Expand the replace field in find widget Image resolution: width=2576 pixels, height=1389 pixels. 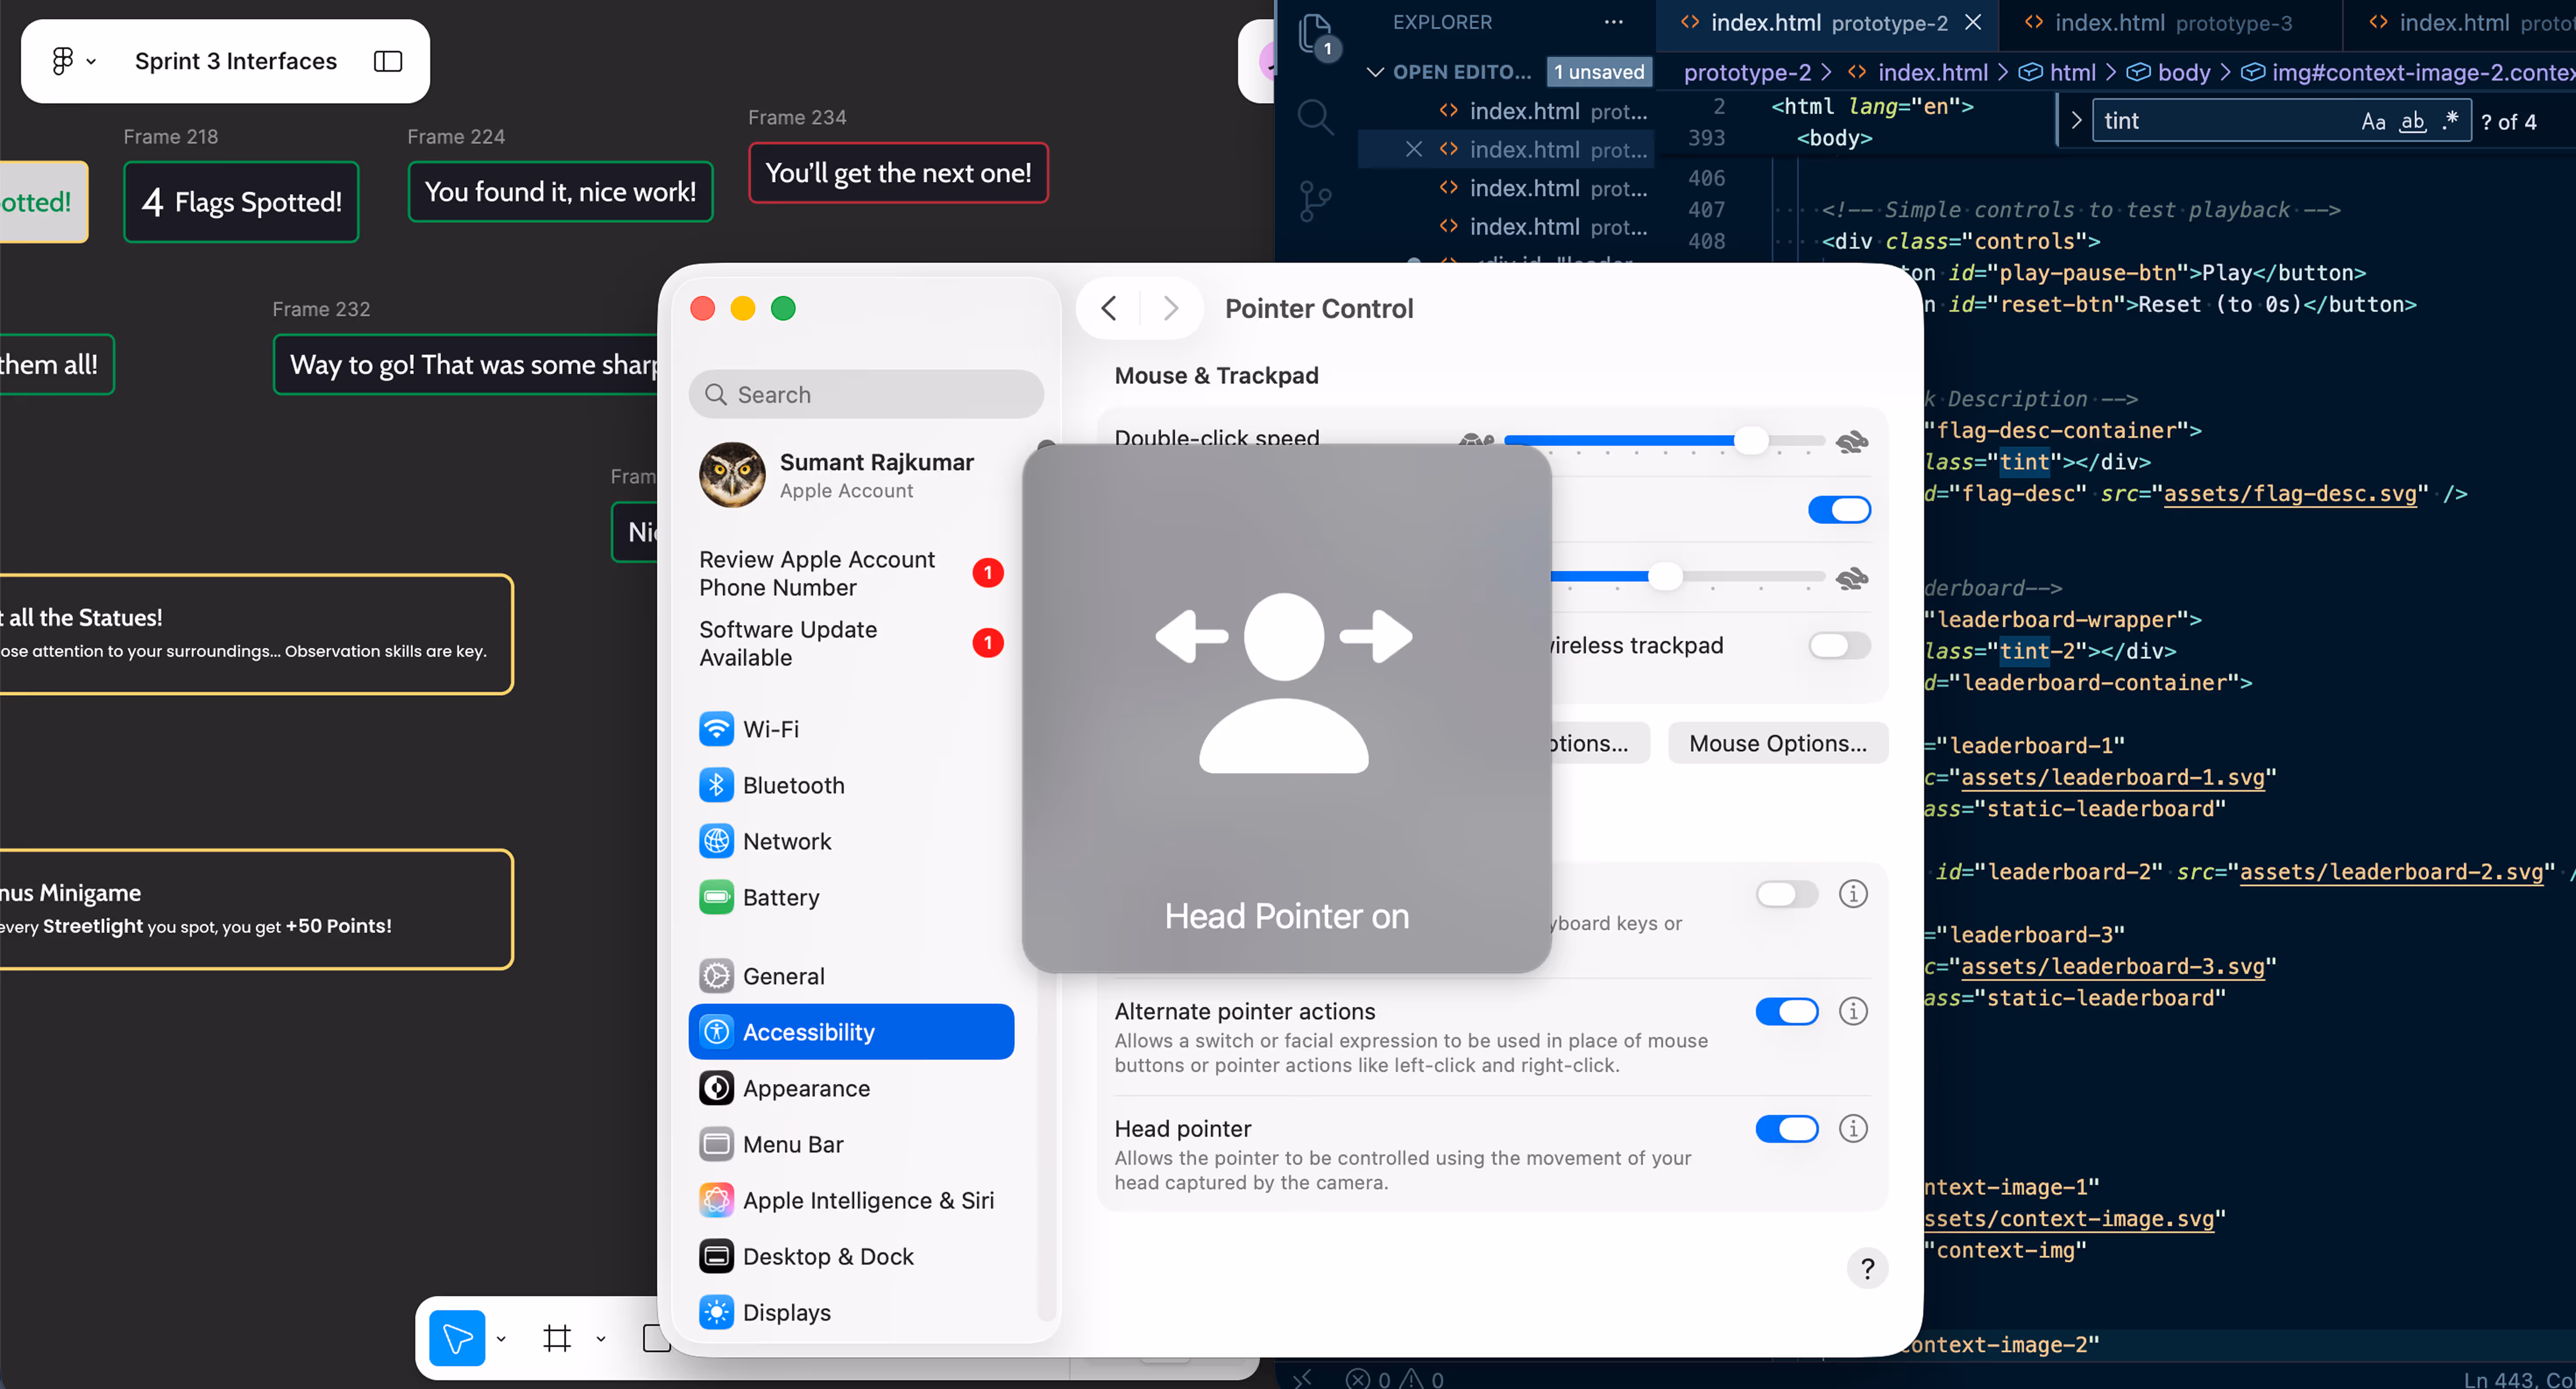click(x=2076, y=121)
